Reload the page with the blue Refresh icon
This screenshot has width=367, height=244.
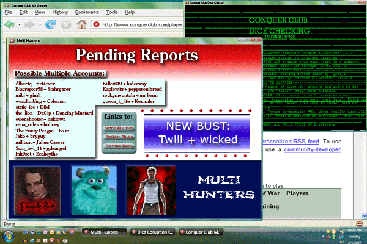pyautogui.click(x=50, y=24)
